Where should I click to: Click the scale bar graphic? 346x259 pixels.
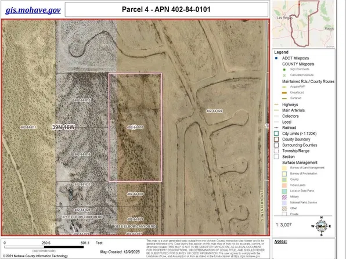click(x=44, y=247)
